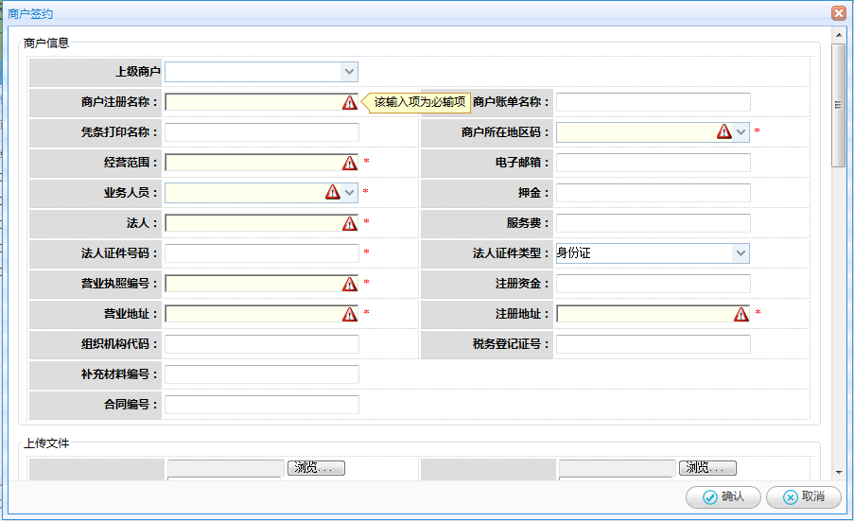Click warning icon in 营业地址 field
Screen dimensions: 854x521
(350, 314)
